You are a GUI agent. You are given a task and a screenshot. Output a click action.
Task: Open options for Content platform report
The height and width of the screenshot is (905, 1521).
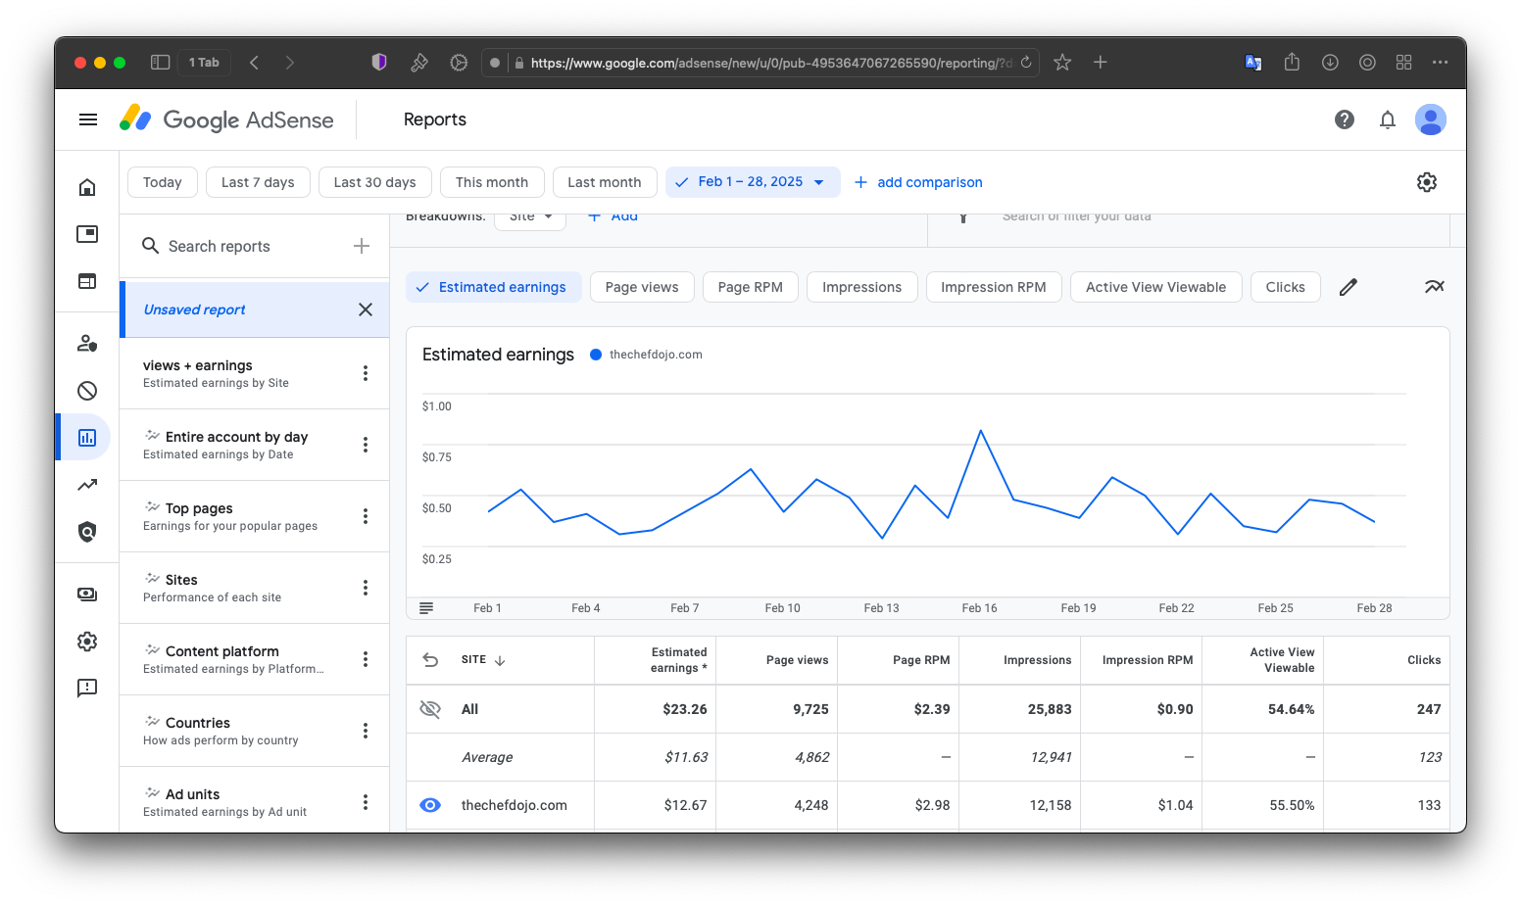[366, 659]
